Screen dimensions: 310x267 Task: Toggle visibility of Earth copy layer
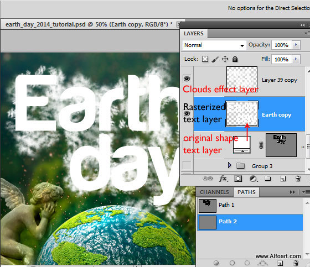187,113
